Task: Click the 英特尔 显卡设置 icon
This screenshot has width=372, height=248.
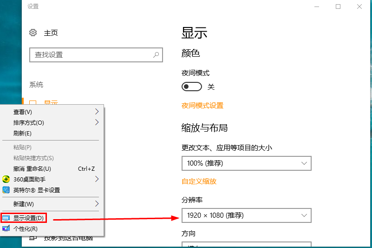Action: pyautogui.click(x=6, y=190)
